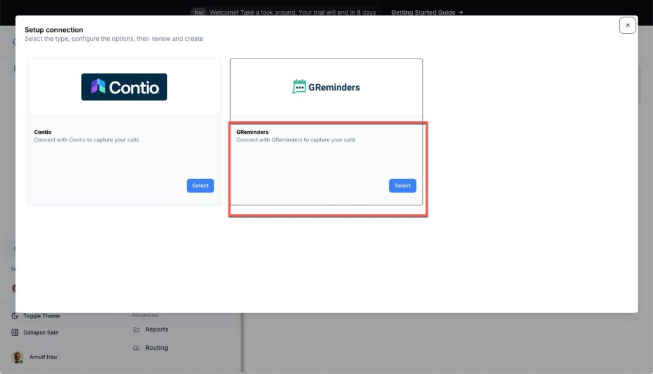
Task: Click the Collapse Side panel icon
Action: (x=15, y=333)
